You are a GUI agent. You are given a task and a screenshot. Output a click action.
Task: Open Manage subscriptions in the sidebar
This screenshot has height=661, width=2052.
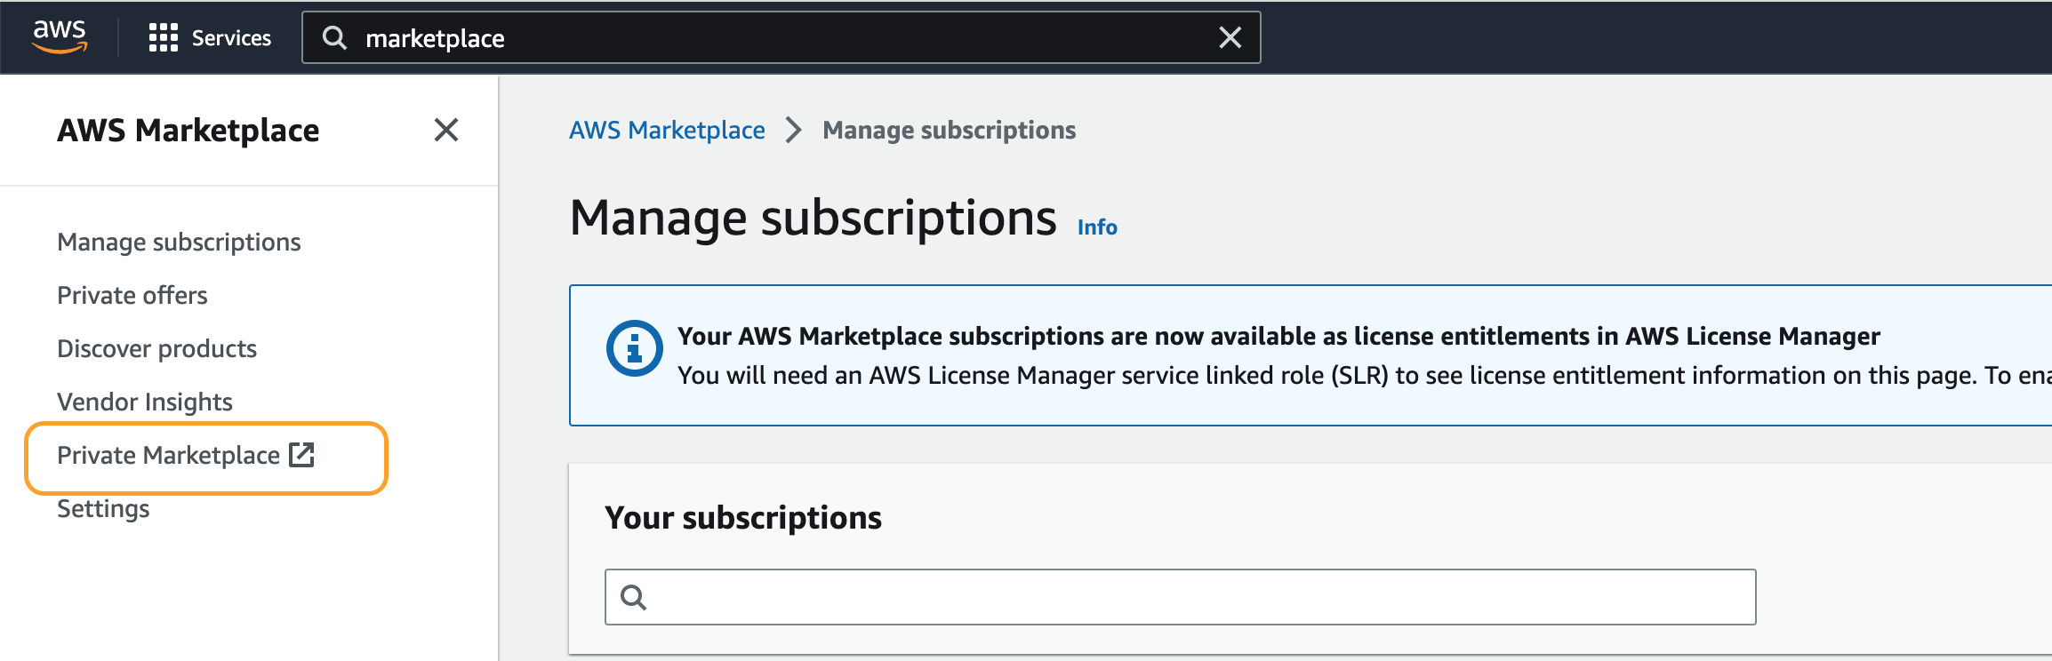(x=179, y=242)
